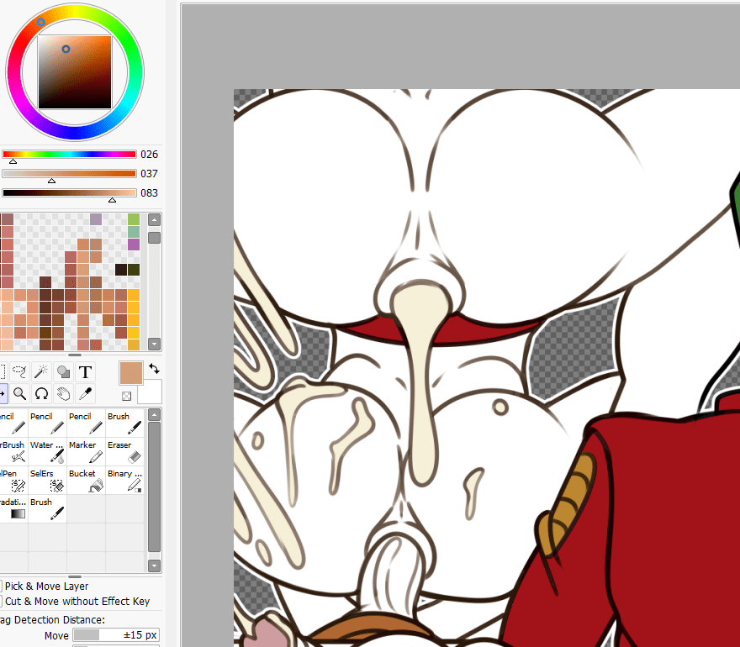Select the Eyedropper color picker tool
This screenshot has height=647, width=740.
tap(85, 393)
